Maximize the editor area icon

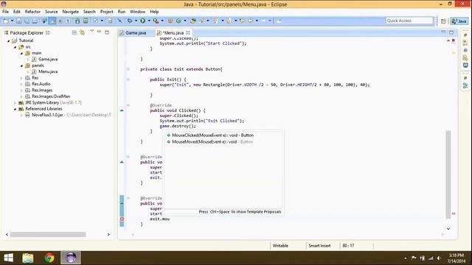(451, 32)
